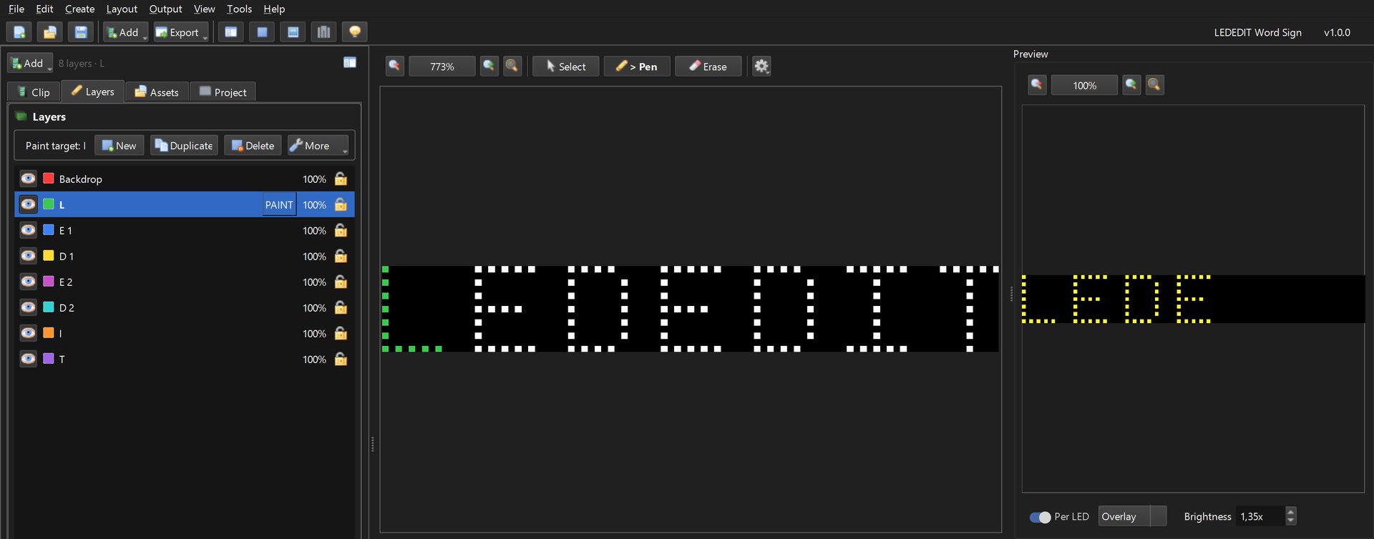Open the Overlay mode dropdown
This screenshot has height=539, width=1374.
coord(1132,516)
